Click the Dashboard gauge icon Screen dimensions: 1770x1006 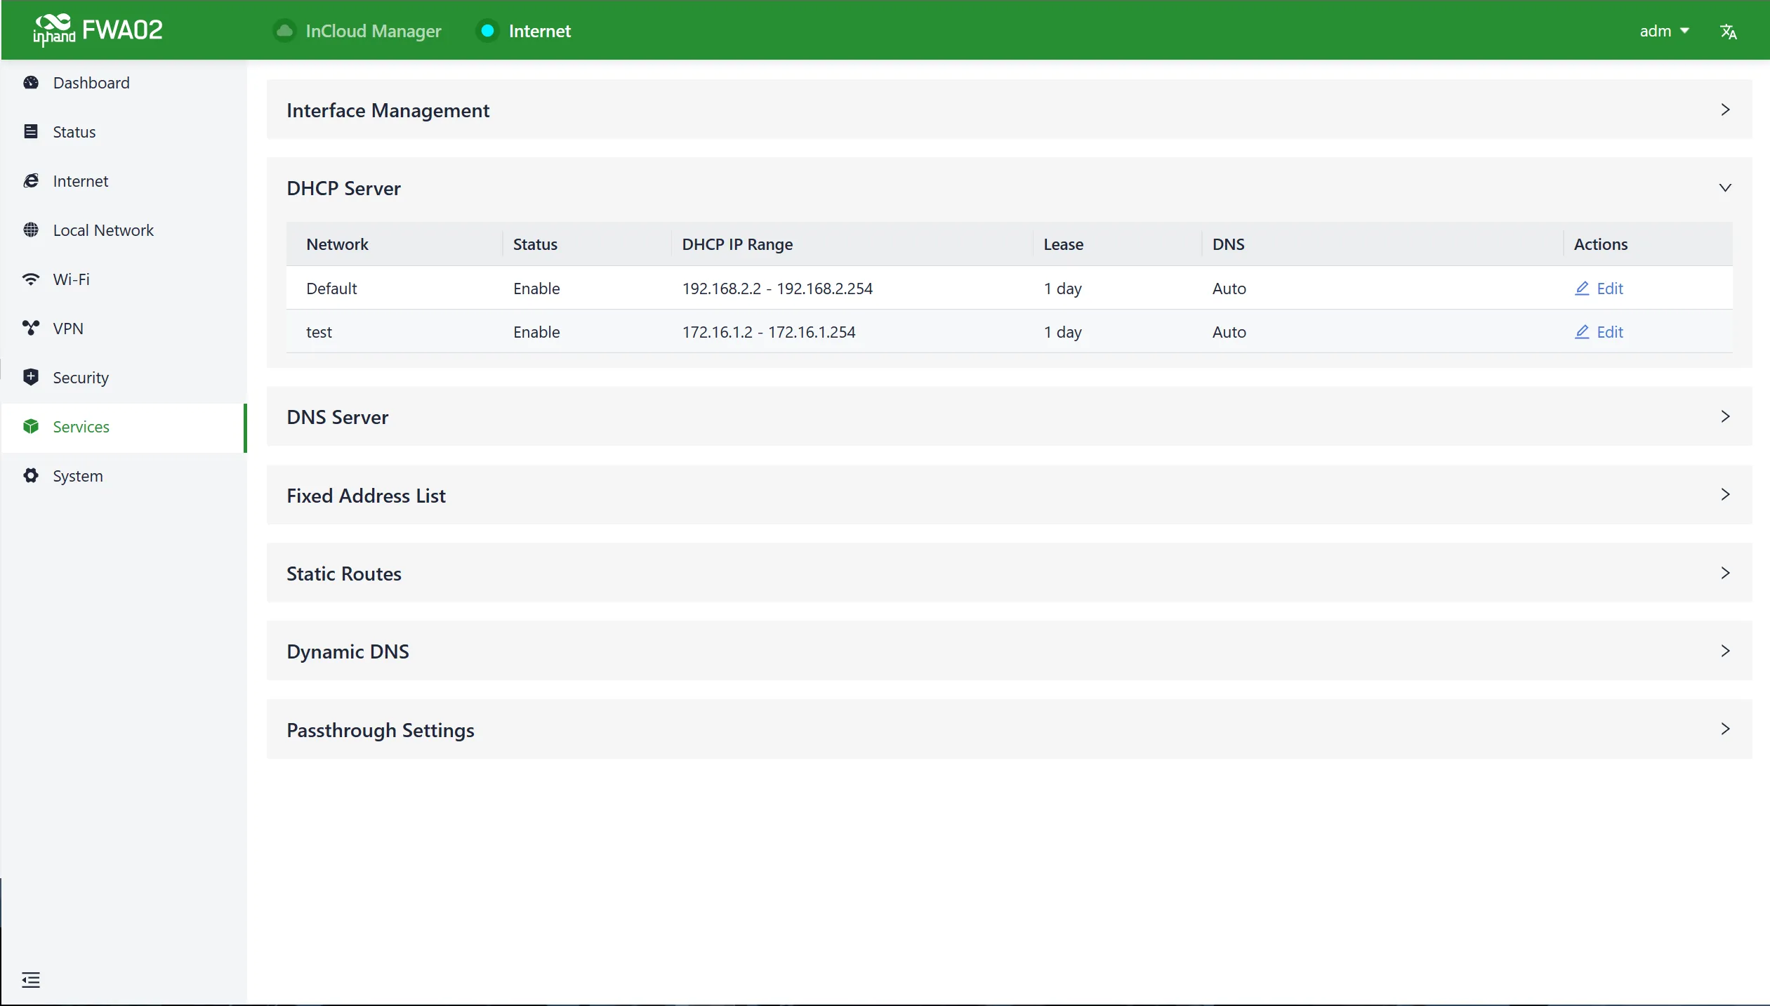(x=31, y=83)
